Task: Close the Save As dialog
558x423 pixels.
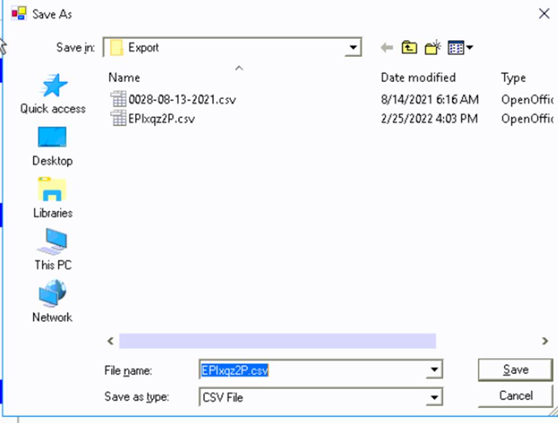Action: (x=544, y=14)
